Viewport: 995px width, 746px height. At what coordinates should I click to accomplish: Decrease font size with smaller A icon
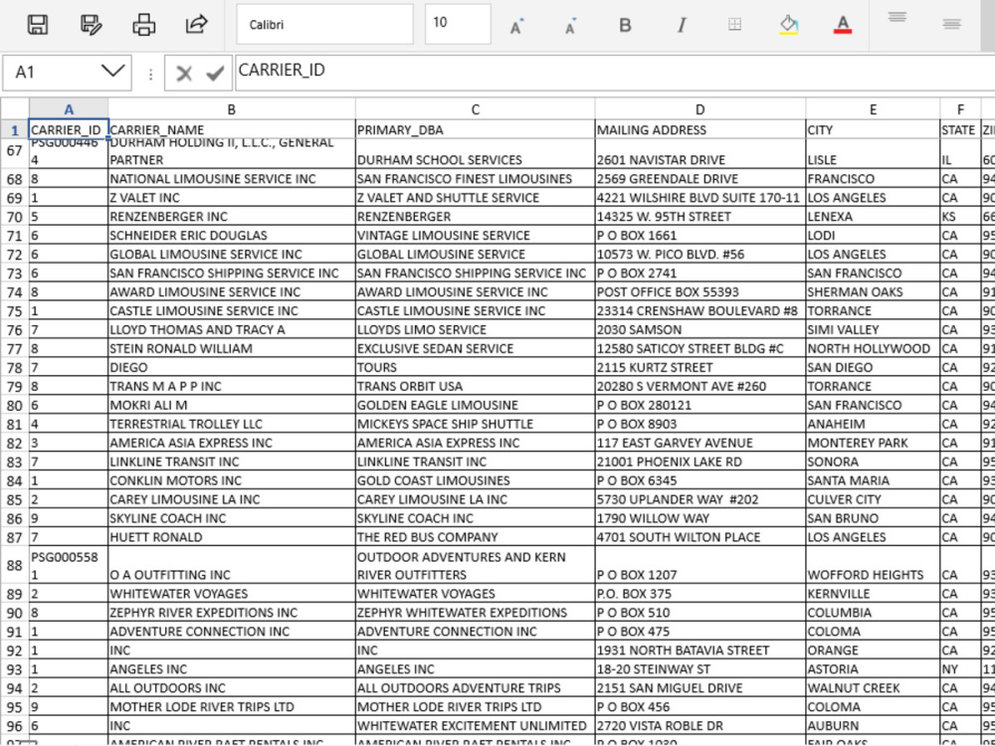[x=570, y=26]
